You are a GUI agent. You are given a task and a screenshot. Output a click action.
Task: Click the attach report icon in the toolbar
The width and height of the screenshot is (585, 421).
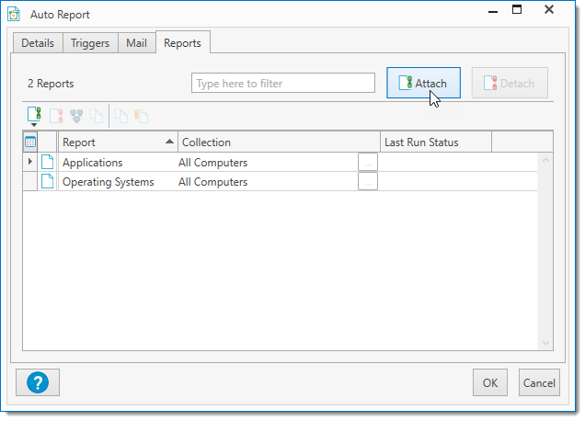click(34, 116)
